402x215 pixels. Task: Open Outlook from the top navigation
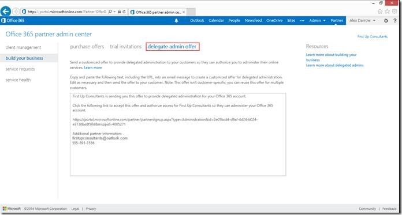[197, 21]
